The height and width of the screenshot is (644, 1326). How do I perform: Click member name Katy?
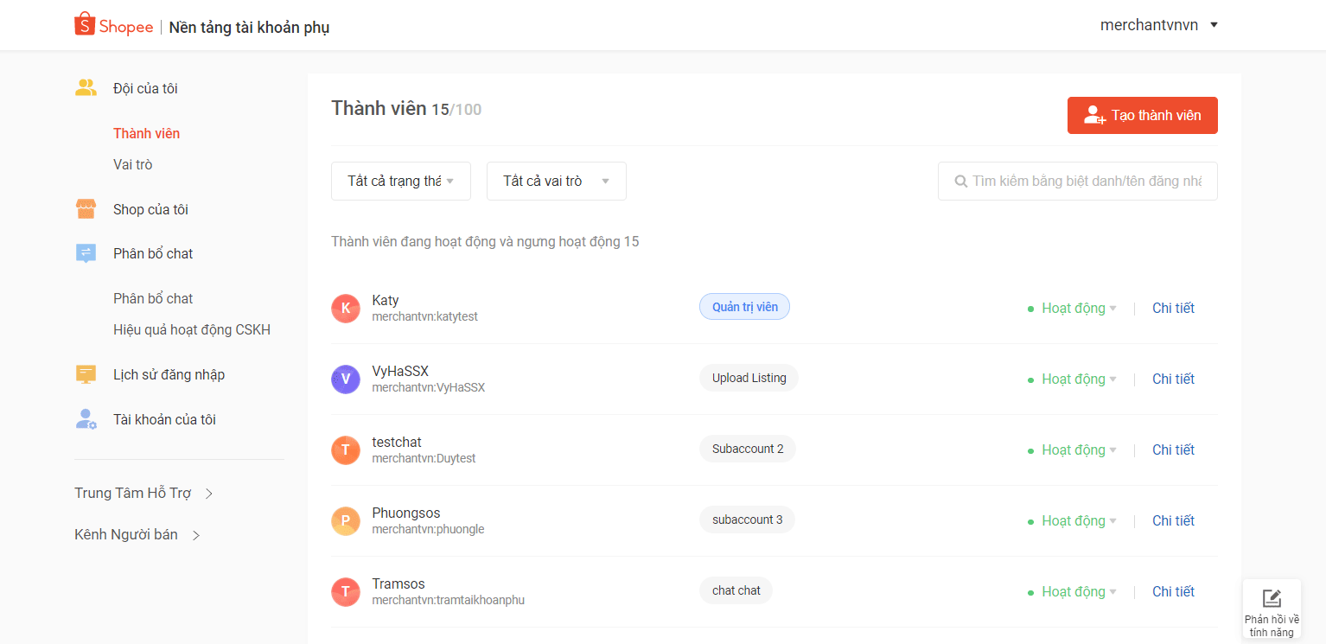coord(386,300)
